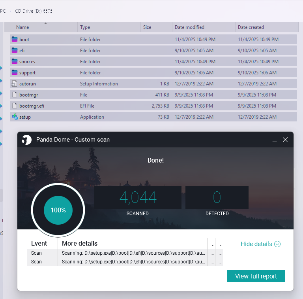
Task: Click the sources folder icon
Action: (x=15, y=61)
